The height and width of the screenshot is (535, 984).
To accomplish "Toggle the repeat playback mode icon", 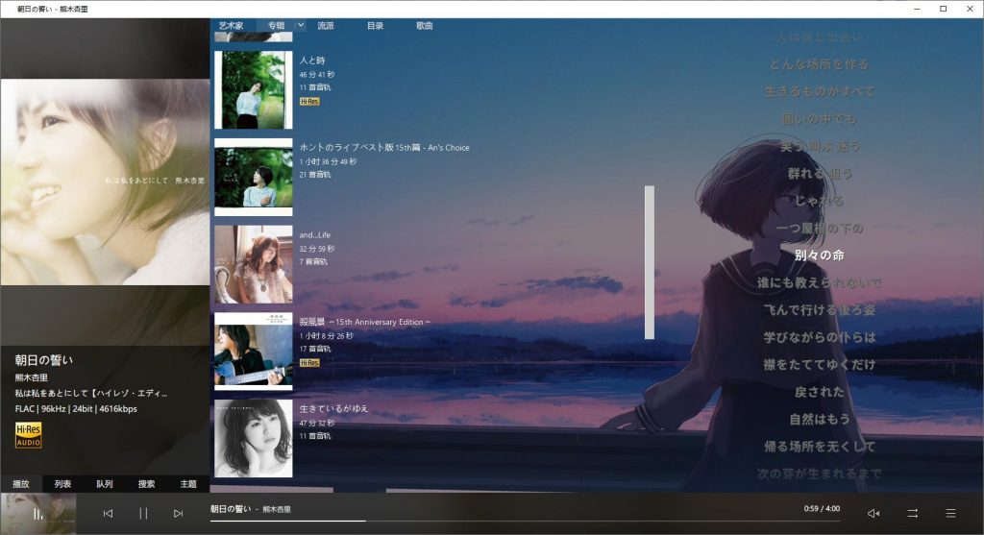I will click(x=913, y=513).
